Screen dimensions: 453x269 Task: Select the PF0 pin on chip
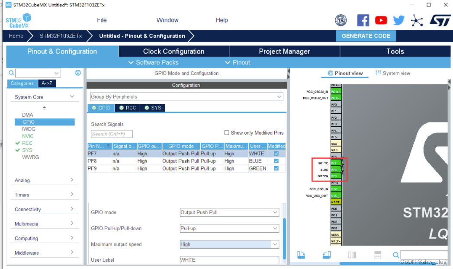coord(336,105)
